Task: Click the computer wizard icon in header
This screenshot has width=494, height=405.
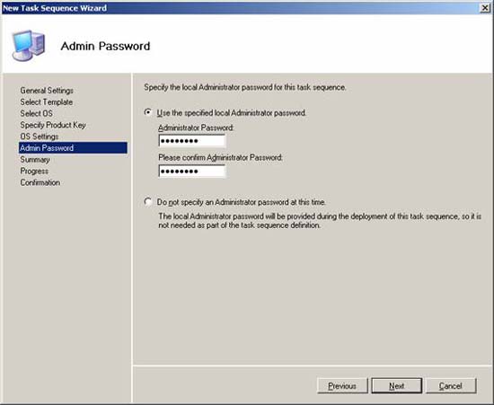Action: pos(29,45)
